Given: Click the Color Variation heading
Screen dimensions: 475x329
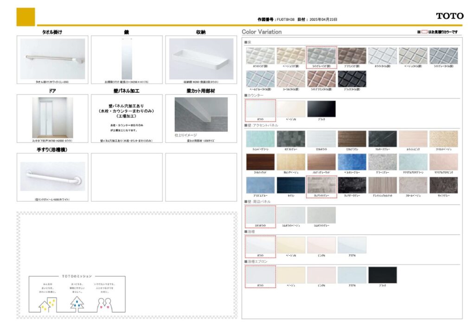Looking at the screenshot, I should pos(262,32).
